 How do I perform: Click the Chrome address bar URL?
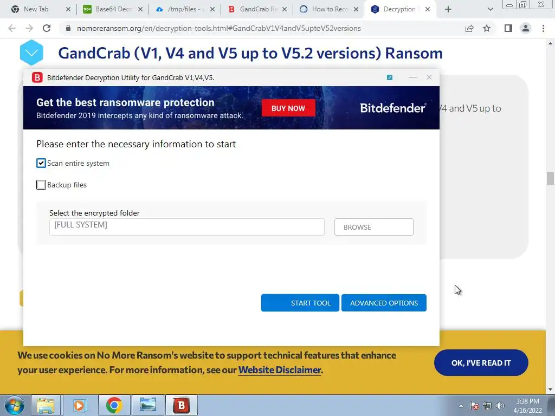(219, 28)
